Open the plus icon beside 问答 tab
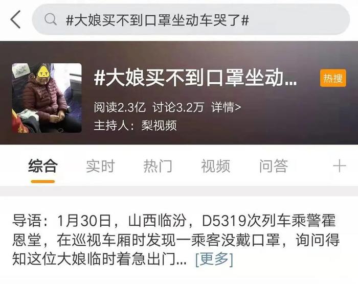Image resolution: width=358 pixels, height=284 pixels. pos(339,166)
